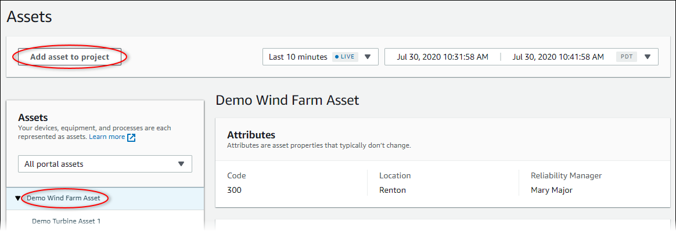Select Demo Wind Farm Asset in the tree
The width and height of the screenshot is (676, 231).
click(x=63, y=198)
